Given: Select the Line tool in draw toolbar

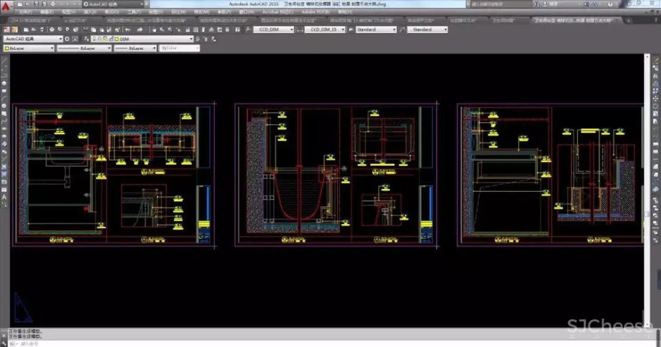Looking at the screenshot, I should coord(5,61).
